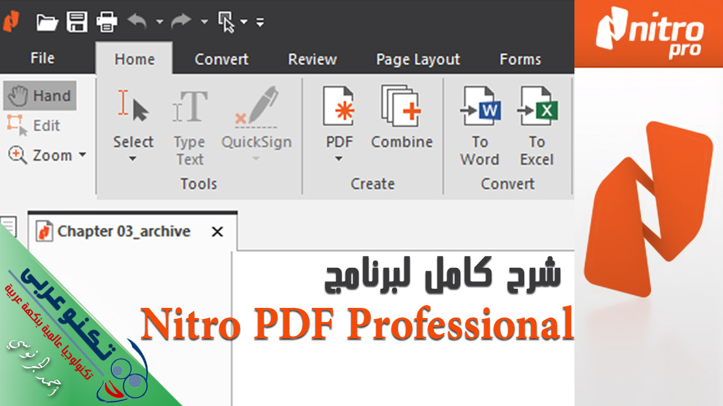
Task: Close the Chapter 03_archive document tab
Action: [217, 232]
